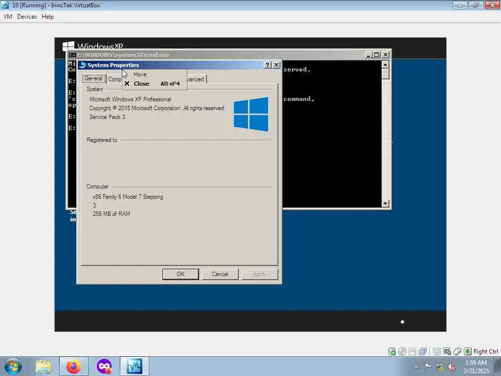
Task: Click cmd.exe scrollbar down arrow
Action: coord(386,203)
